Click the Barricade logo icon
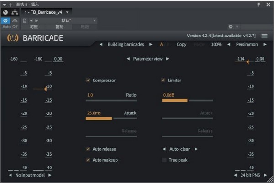This screenshot has height=183, width=274. 12,38
